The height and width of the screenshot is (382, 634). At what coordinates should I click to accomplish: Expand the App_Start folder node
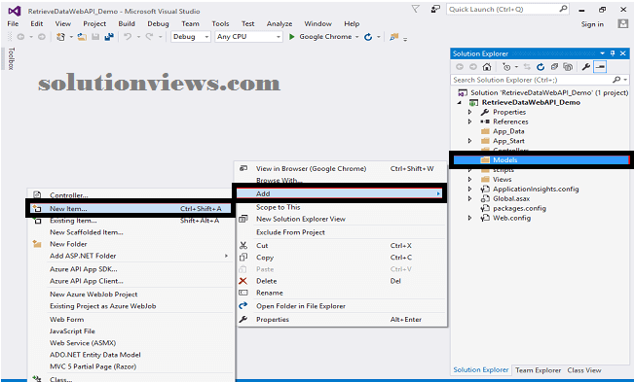pos(469,141)
